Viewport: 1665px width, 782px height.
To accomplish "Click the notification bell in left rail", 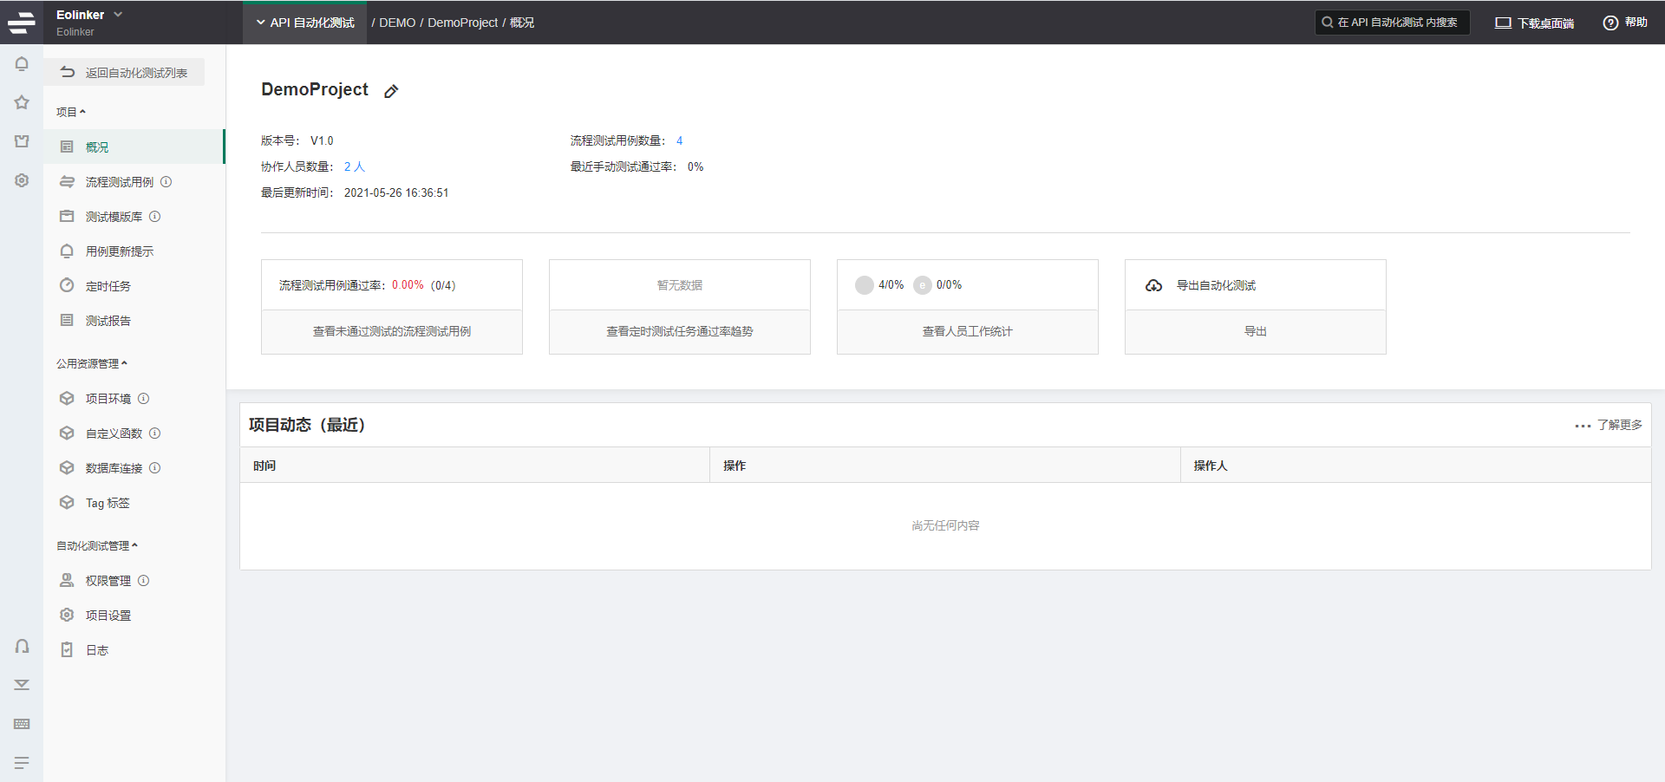I will pos(22,64).
